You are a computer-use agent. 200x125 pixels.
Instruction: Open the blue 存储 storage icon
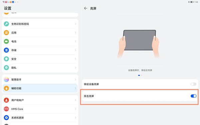pos(6,50)
